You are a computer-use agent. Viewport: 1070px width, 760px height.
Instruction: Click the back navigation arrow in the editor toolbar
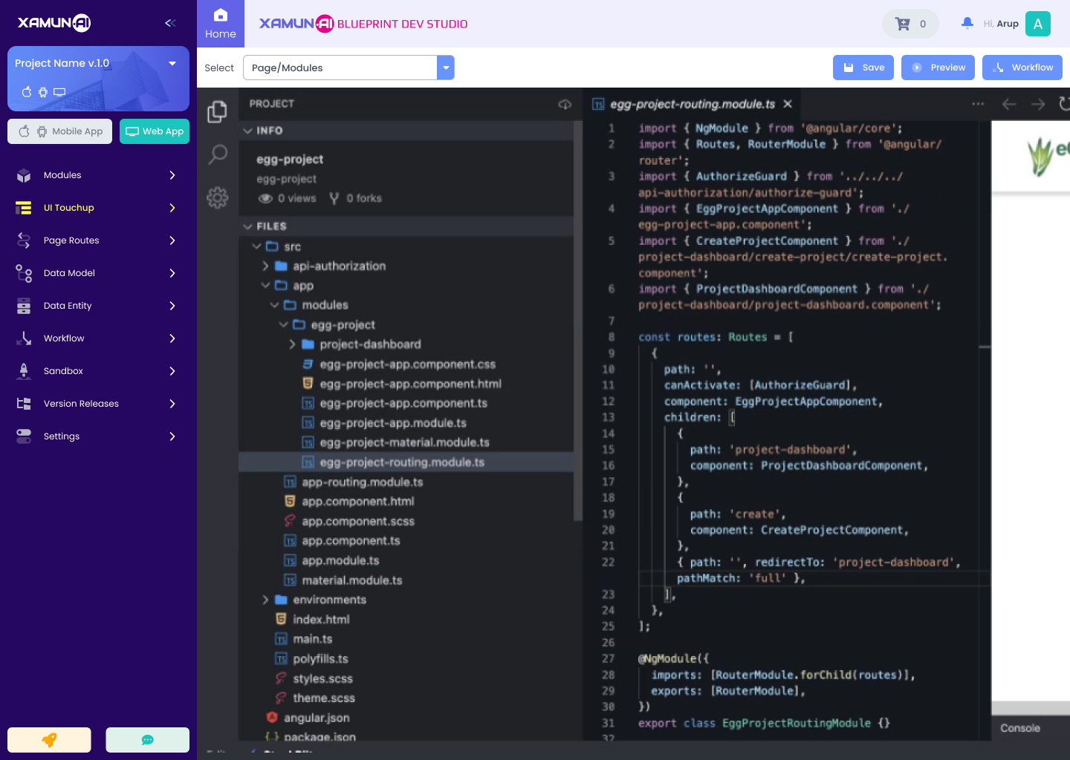[1009, 104]
